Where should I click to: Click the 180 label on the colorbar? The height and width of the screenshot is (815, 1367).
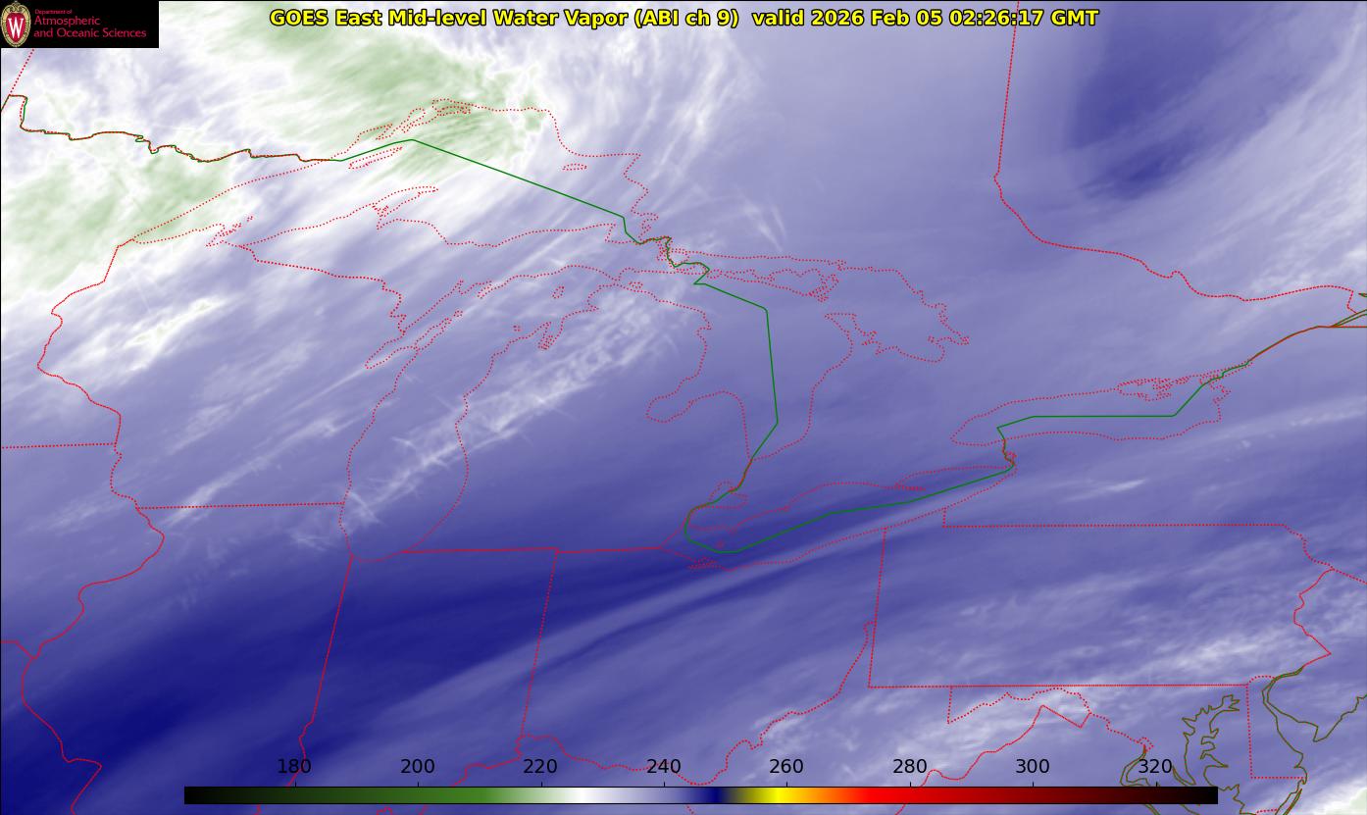(x=294, y=766)
